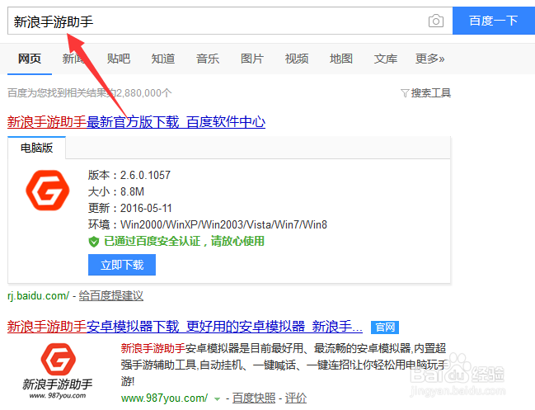The image size is (535, 410).
Task: Open the www.987you.com/ link
Action: click(x=164, y=398)
